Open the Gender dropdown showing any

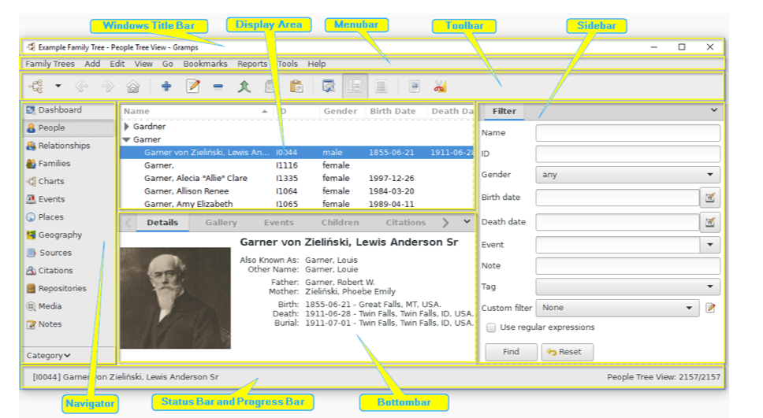(627, 175)
